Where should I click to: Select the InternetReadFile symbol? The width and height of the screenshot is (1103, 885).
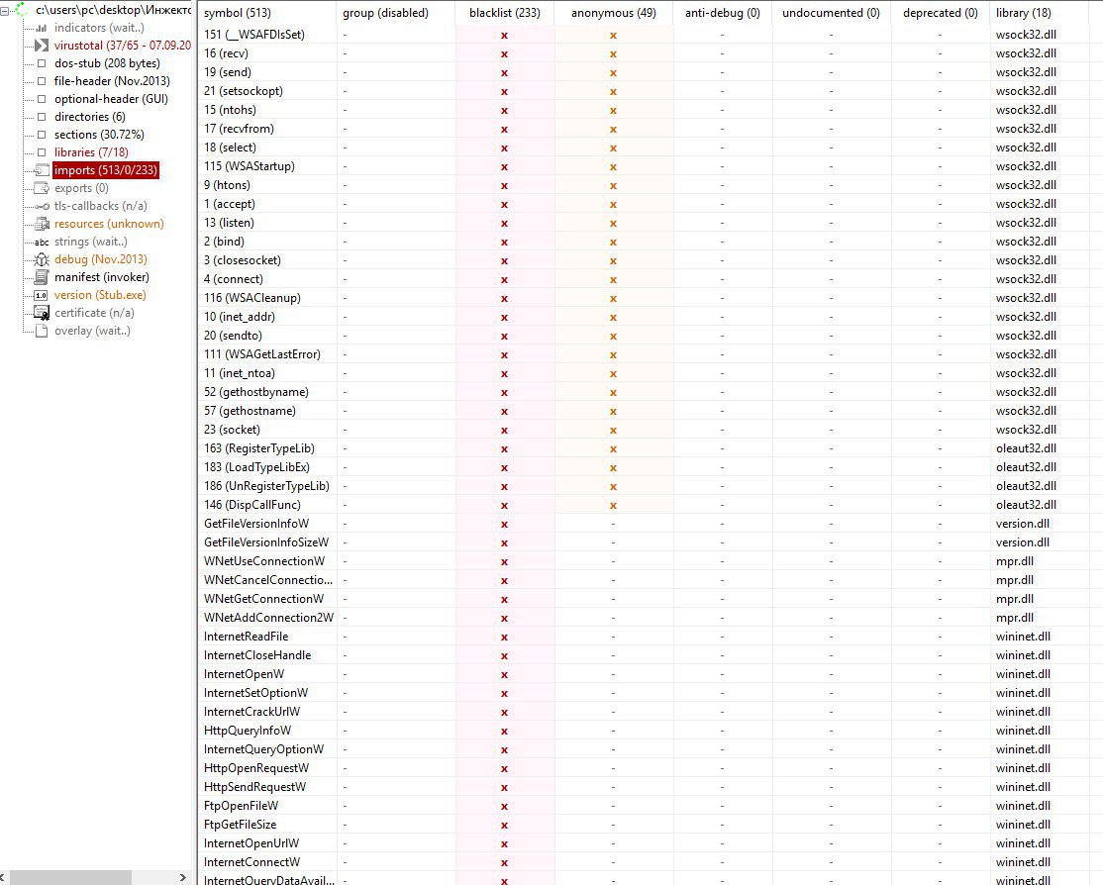(247, 637)
